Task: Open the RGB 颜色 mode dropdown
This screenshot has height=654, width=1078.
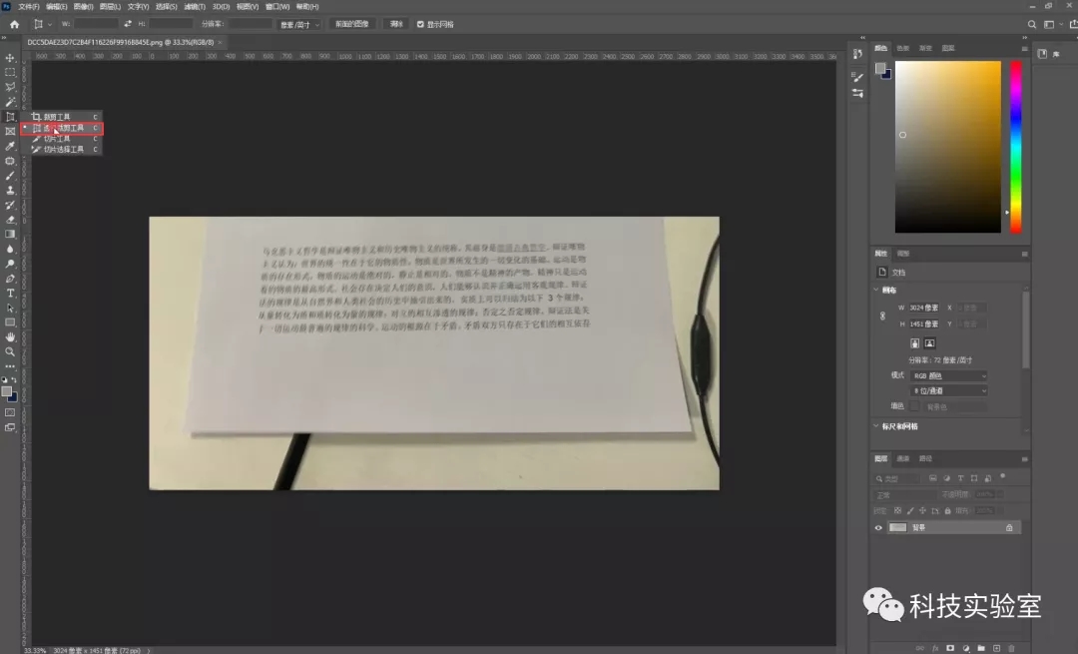Action: coord(949,376)
